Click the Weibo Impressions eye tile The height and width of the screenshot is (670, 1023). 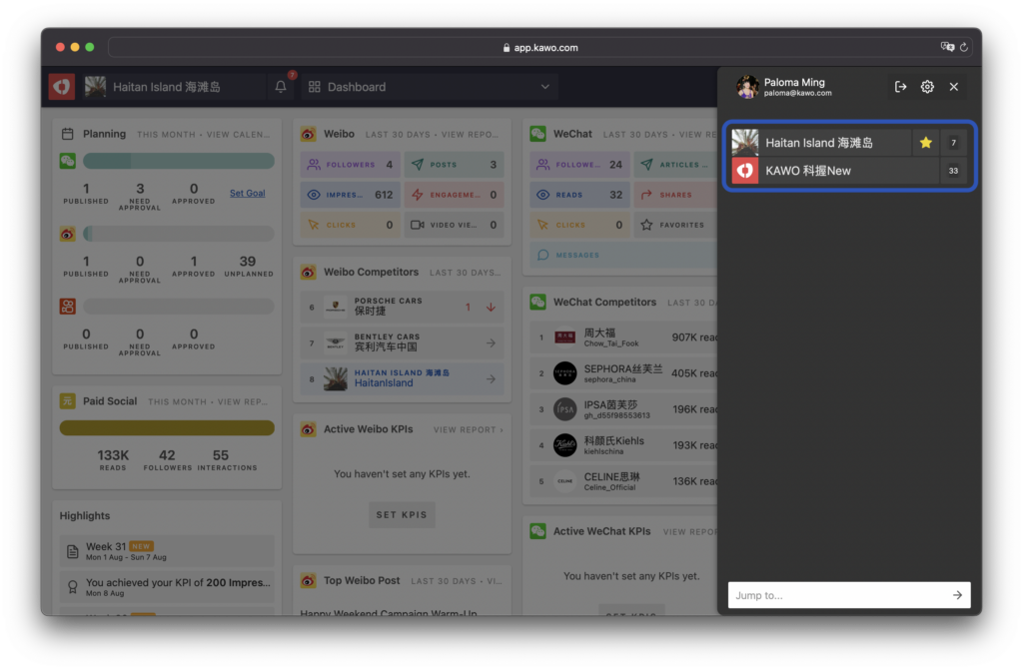(351, 195)
